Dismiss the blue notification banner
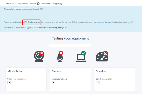 [130, 9]
